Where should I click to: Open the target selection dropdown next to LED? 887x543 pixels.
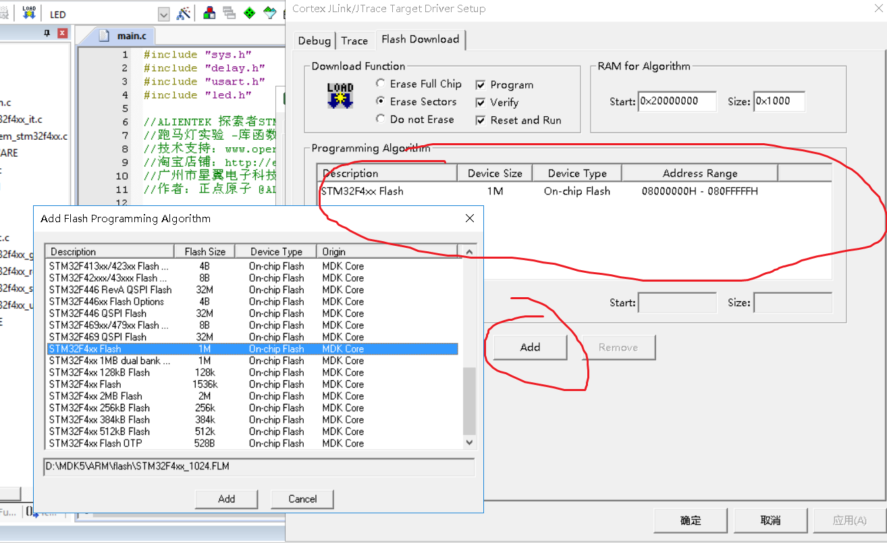click(x=163, y=13)
